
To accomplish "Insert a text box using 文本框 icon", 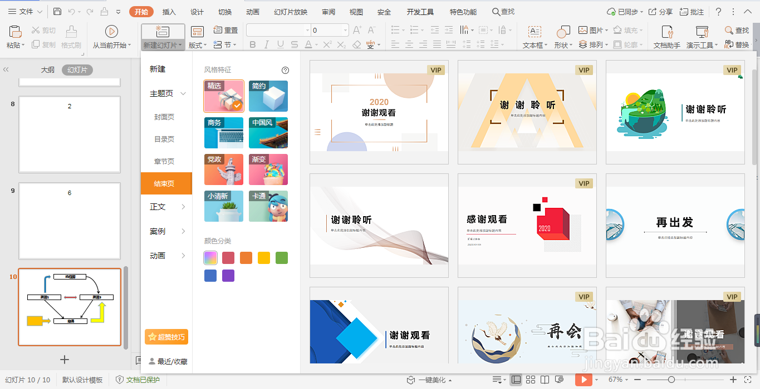I will pyautogui.click(x=533, y=44).
